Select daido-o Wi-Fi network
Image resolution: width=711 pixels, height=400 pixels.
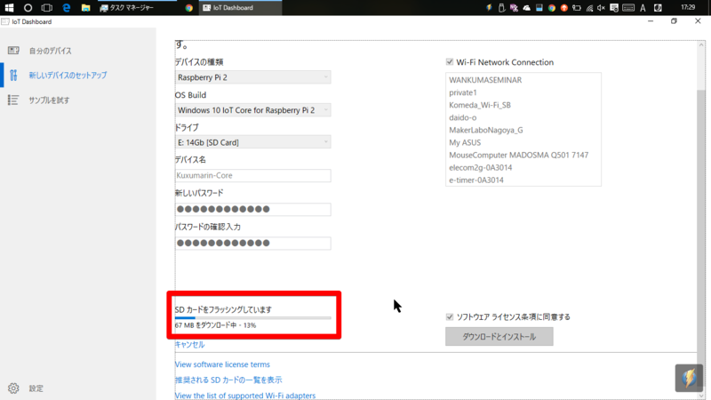click(462, 117)
